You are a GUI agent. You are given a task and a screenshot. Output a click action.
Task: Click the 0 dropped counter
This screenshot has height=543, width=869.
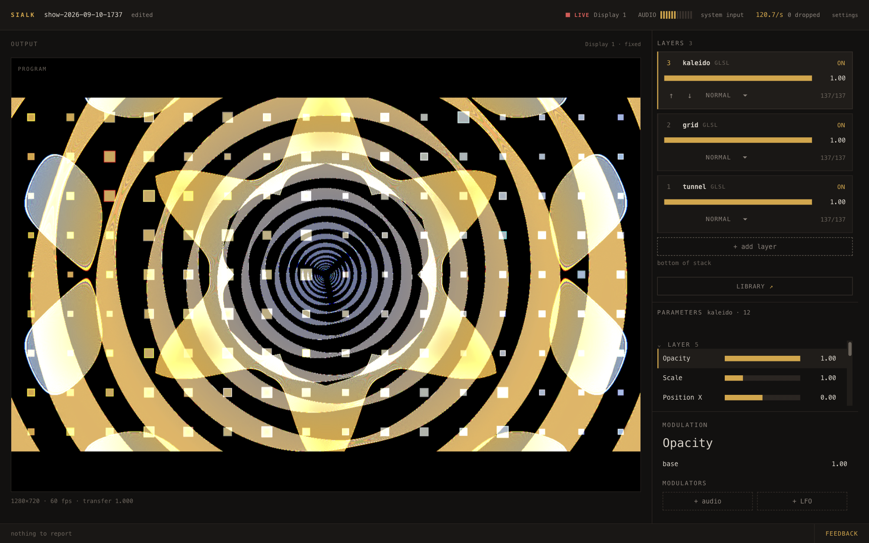click(803, 15)
